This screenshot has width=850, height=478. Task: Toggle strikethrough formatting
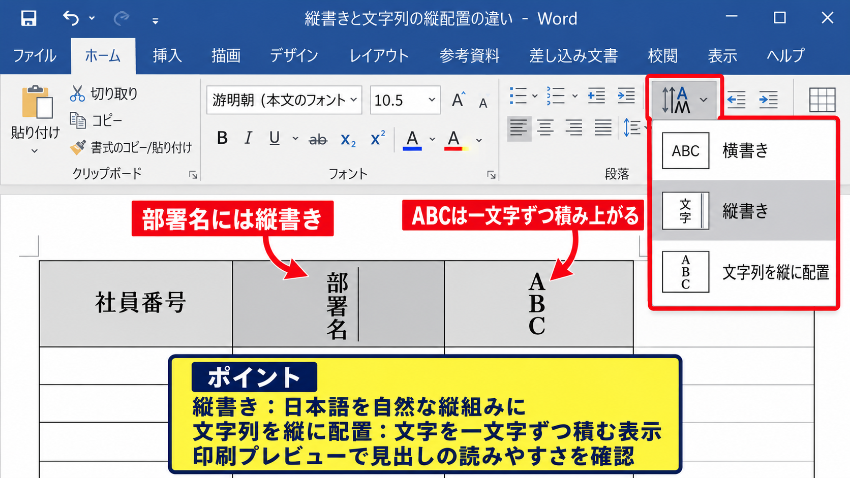click(318, 139)
